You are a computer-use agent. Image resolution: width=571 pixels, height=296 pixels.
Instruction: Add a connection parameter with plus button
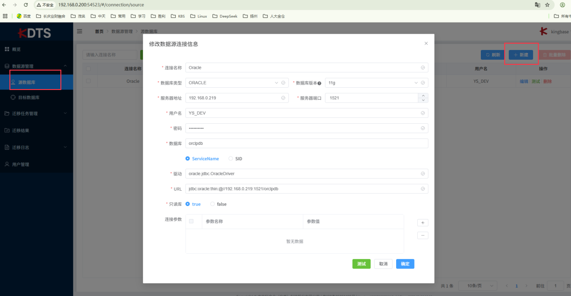422,223
